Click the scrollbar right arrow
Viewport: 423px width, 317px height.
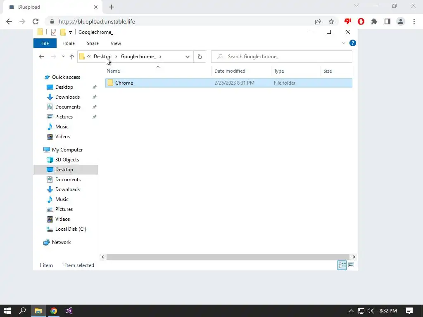click(x=354, y=257)
